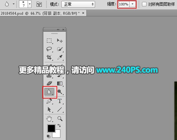This screenshot has width=177, height=140.
Task: Select the Hand tool
Action: click(49, 119)
